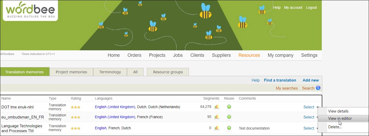This screenshot has height=136, width=369.
Task: Open segment chart icon for eu_ombudsman_EN_FR
Action: click(217, 117)
